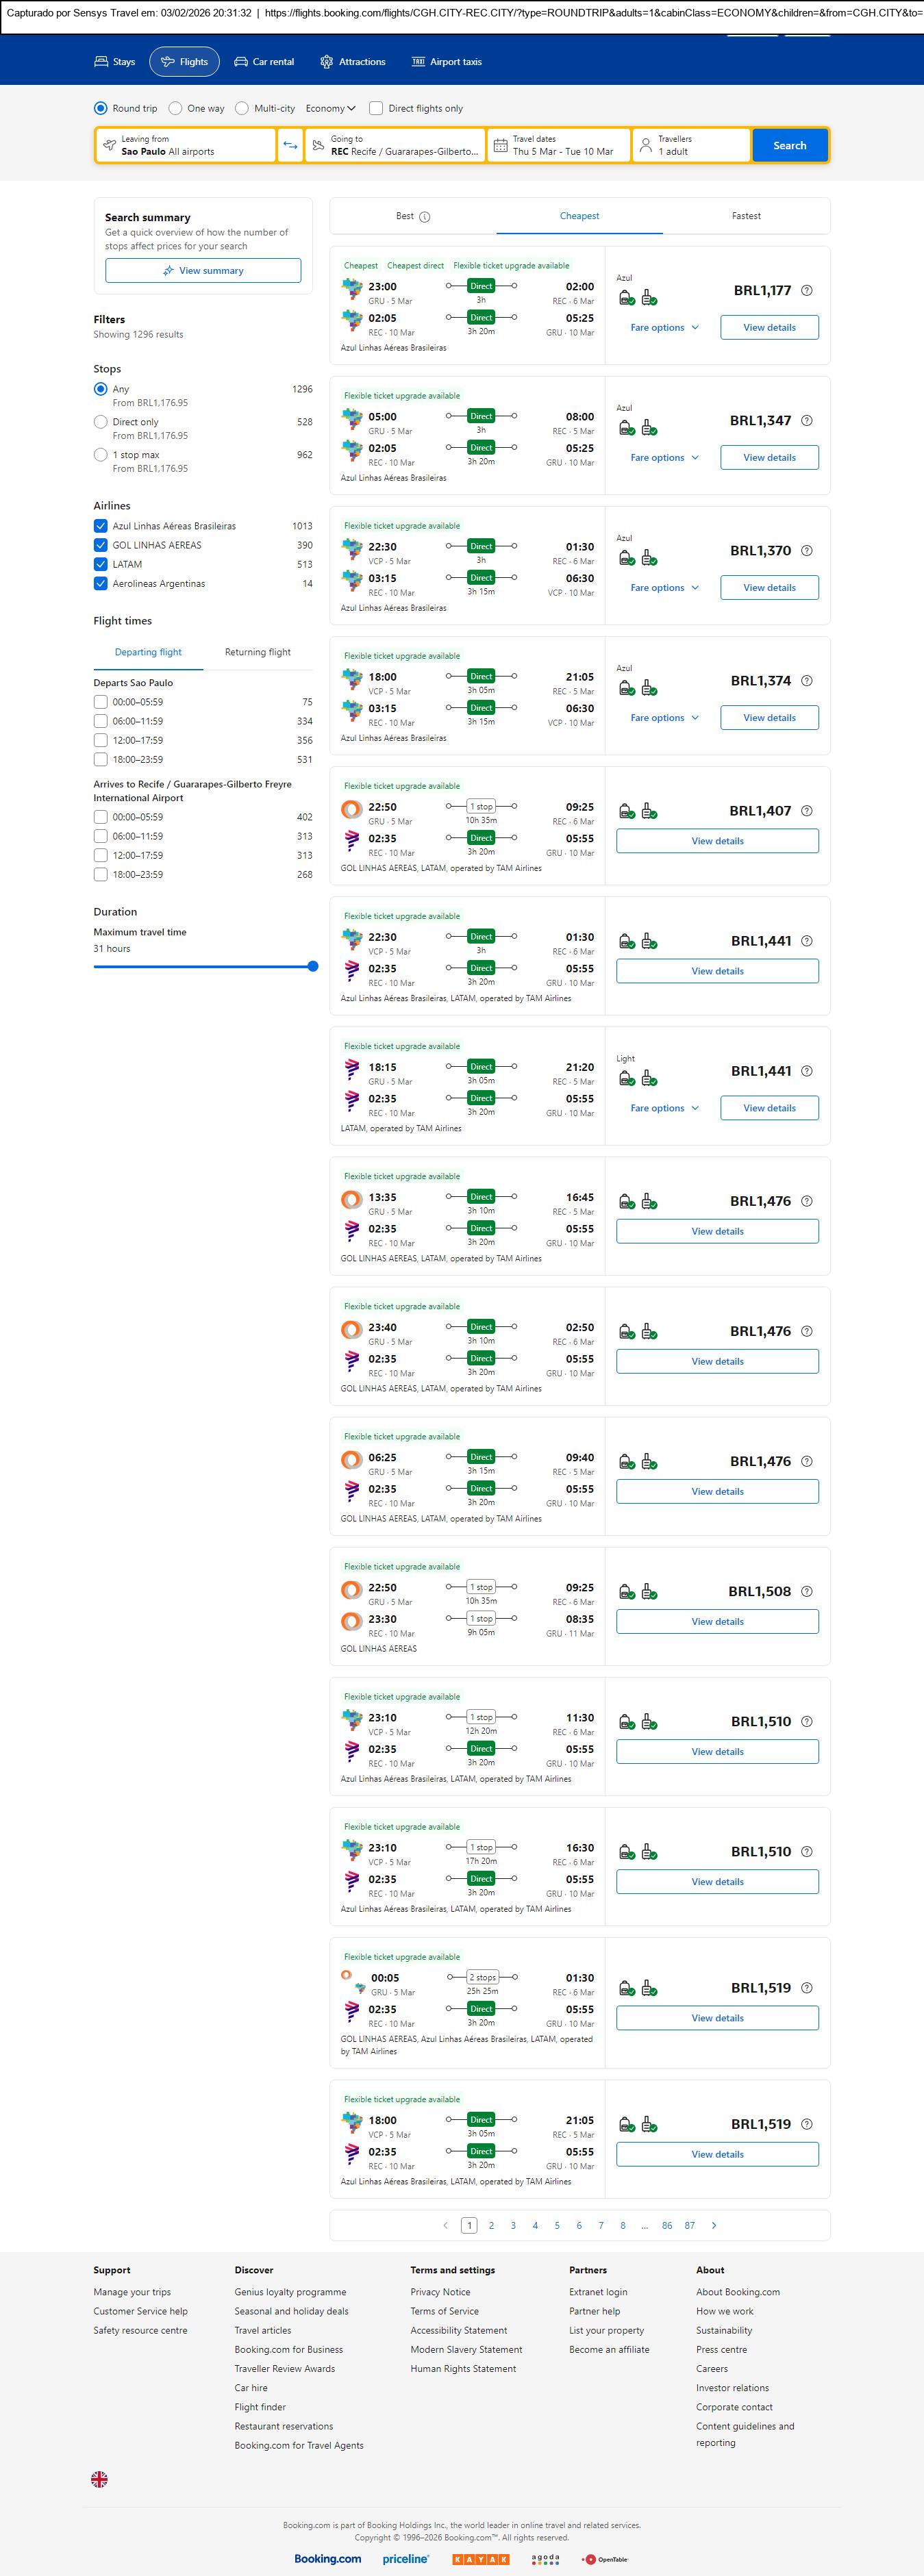Enable the Direct flights only checkbox

pos(376,108)
